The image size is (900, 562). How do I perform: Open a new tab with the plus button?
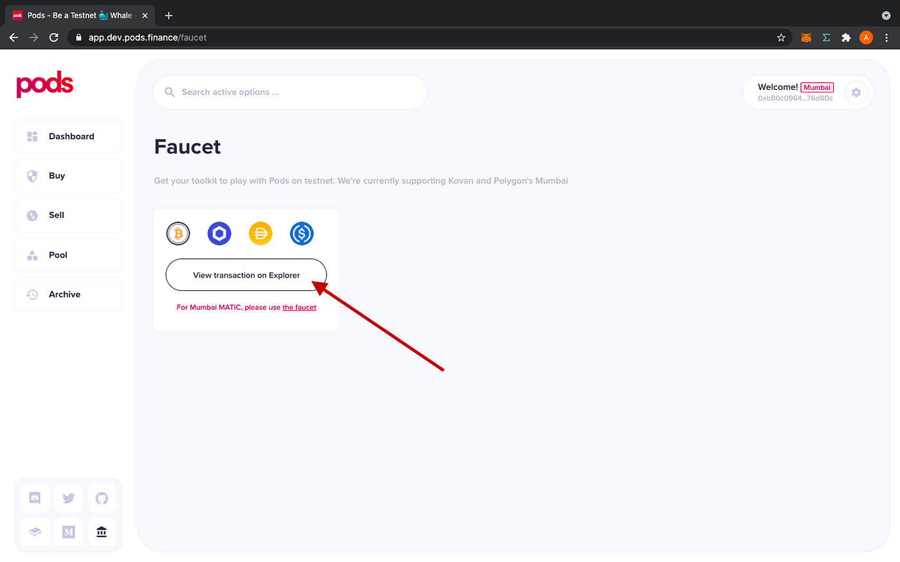click(168, 15)
